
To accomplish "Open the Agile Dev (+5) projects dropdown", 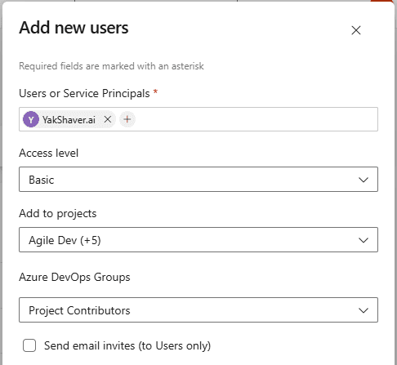I will tap(198, 240).
